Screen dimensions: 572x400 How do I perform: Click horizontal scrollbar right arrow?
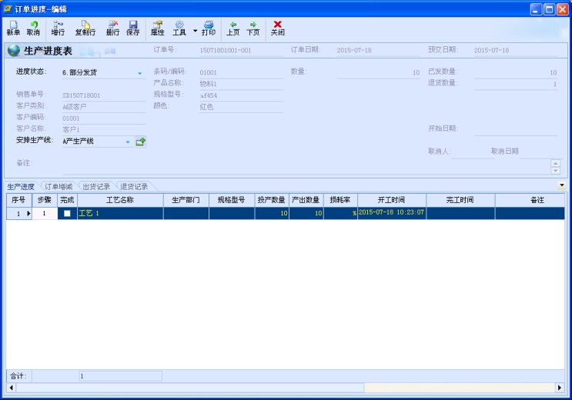(560, 388)
